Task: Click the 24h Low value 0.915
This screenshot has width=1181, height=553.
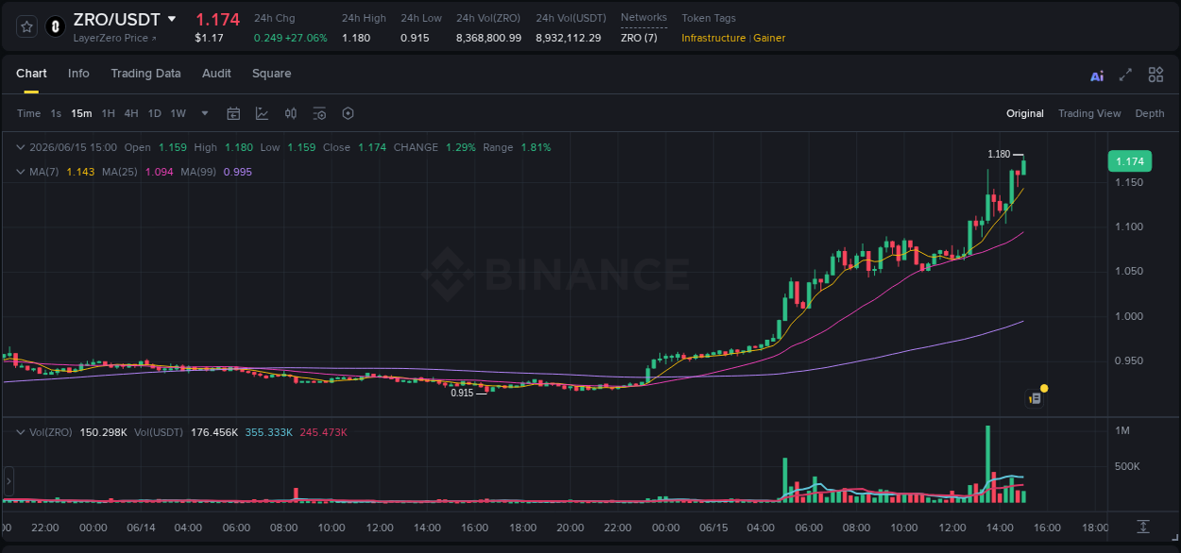Action: click(x=415, y=38)
